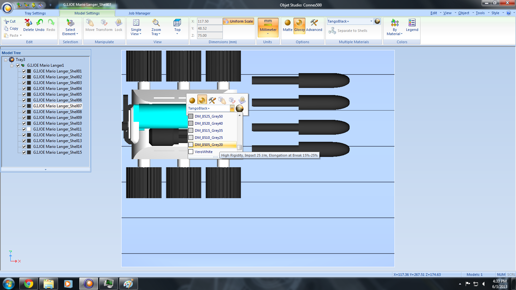Click the Lock icon in Manipulate group
The image size is (516, 290).
coord(119,23)
